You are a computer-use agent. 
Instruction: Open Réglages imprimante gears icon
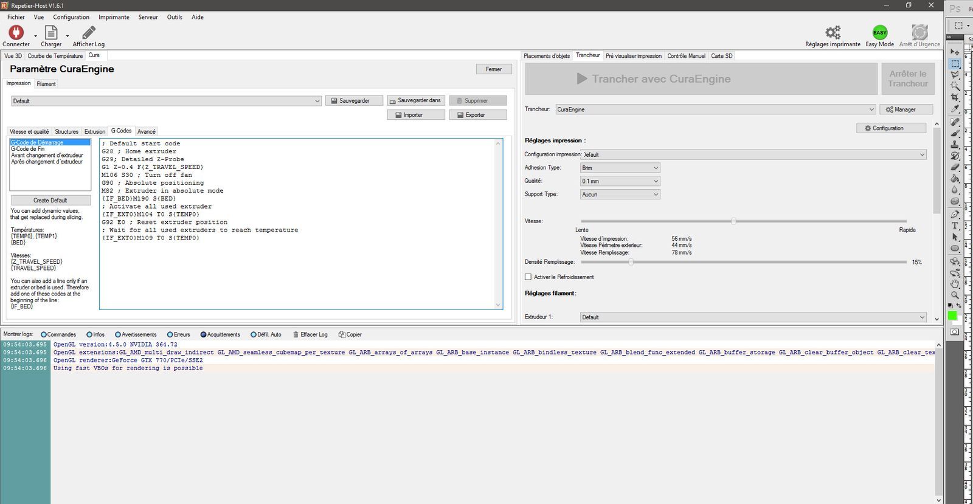[x=833, y=32]
